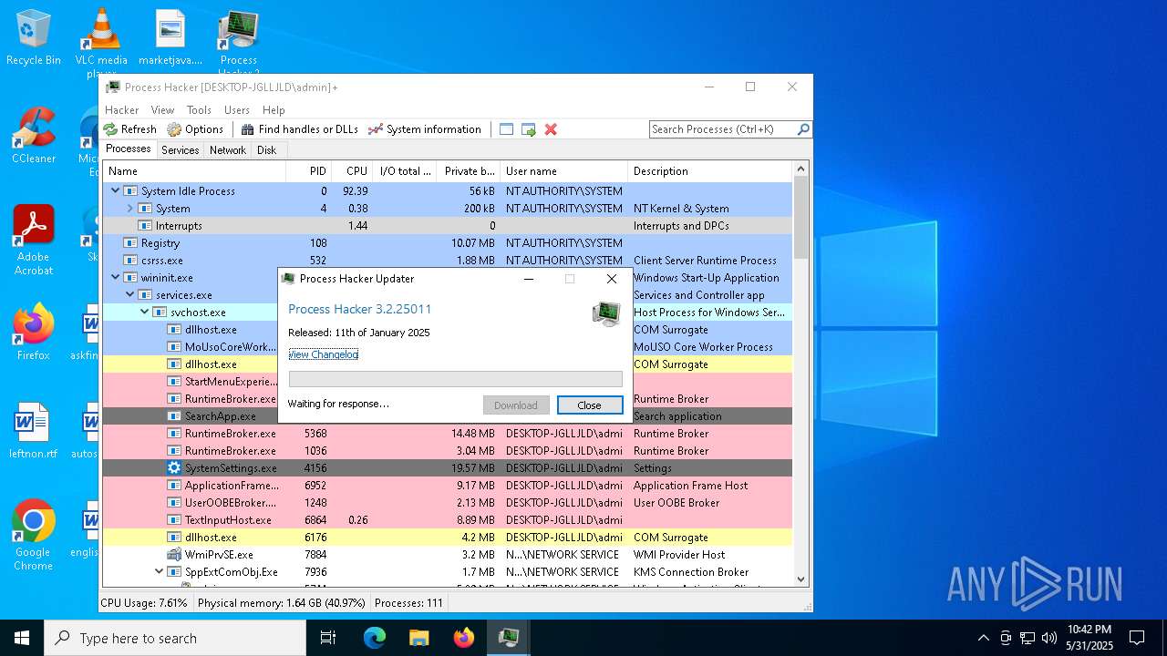1167x656 pixels.
Task: Switch to the Network tab
Action: [x=228, y=150]
